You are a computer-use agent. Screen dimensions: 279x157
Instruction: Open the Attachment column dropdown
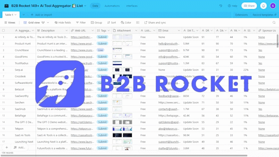pyautogui.click(x=136, y=31)
